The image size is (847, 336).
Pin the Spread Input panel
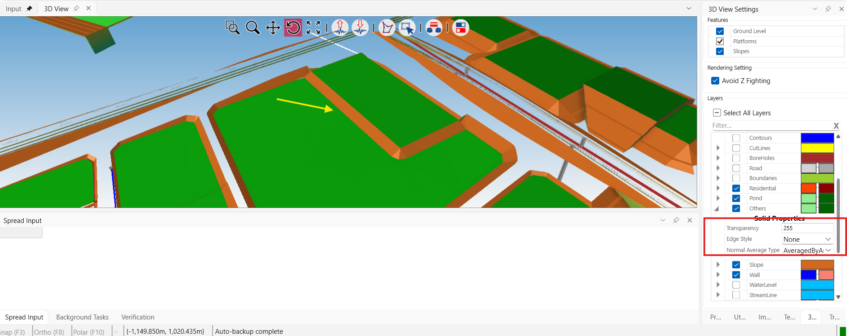tap(676, 220)
